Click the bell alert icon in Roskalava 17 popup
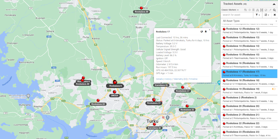Image resolution: width=278 pixels, height=139 pixels. point(206,32)
